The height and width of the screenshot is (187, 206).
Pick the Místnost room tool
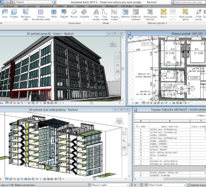125,14
